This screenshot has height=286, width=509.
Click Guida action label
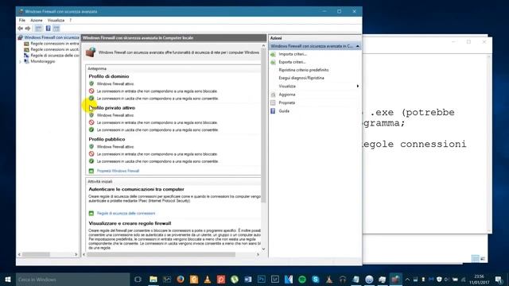tap(284, 111)
